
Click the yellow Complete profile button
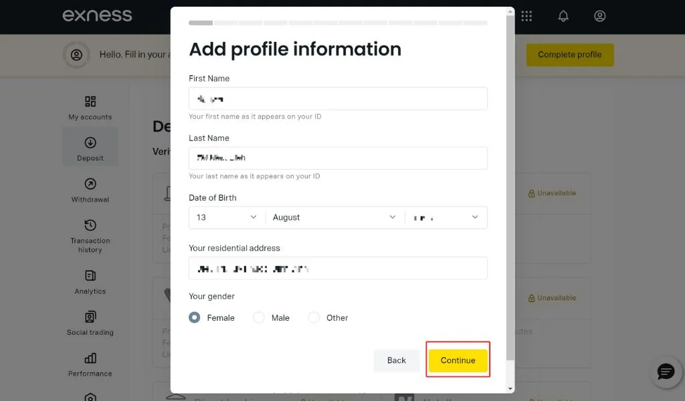tap(569, 55)
